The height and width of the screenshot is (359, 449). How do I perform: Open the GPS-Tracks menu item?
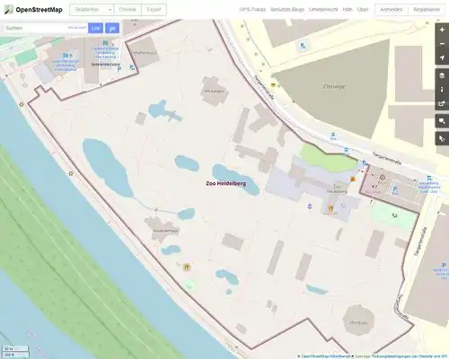click(x=252, y=10)
